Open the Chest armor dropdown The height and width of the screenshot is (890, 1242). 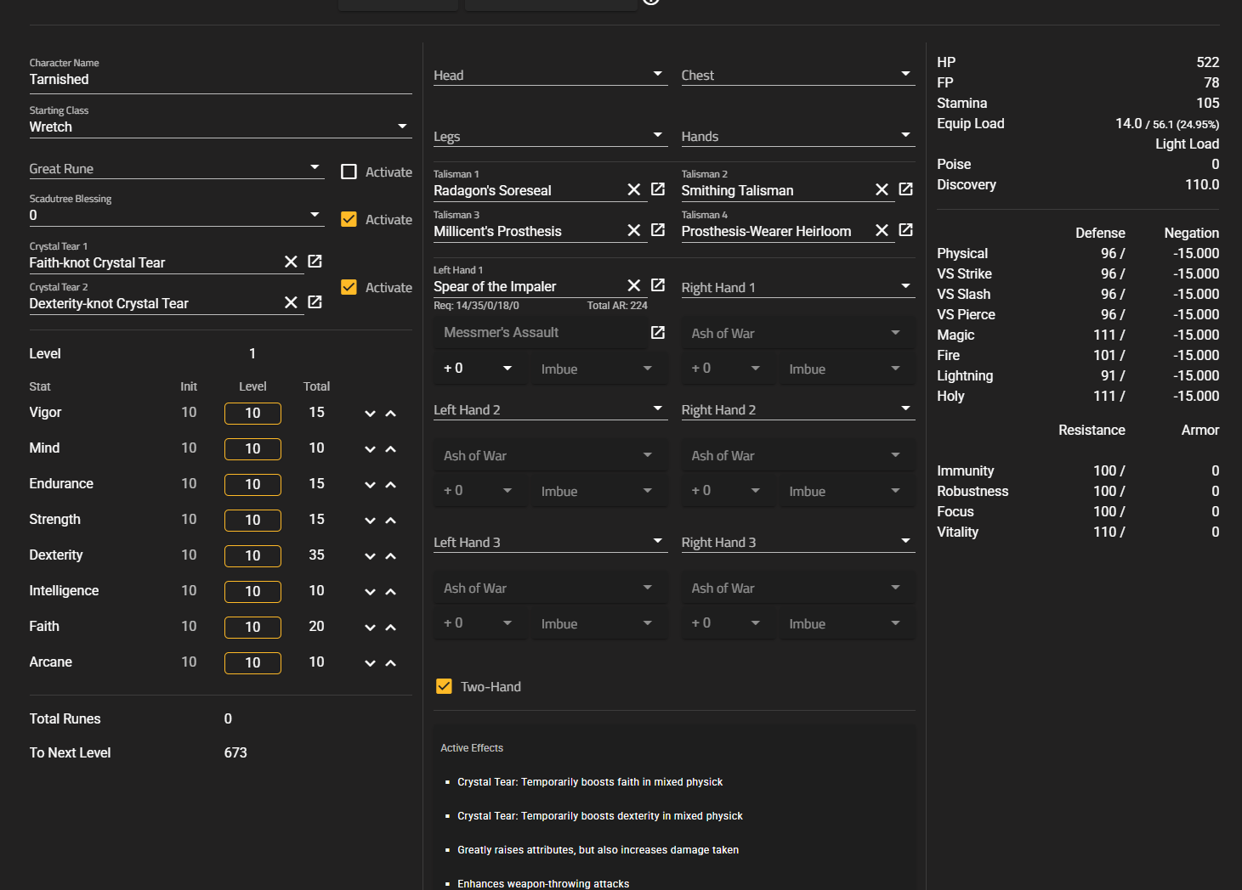tap(798, 75)
